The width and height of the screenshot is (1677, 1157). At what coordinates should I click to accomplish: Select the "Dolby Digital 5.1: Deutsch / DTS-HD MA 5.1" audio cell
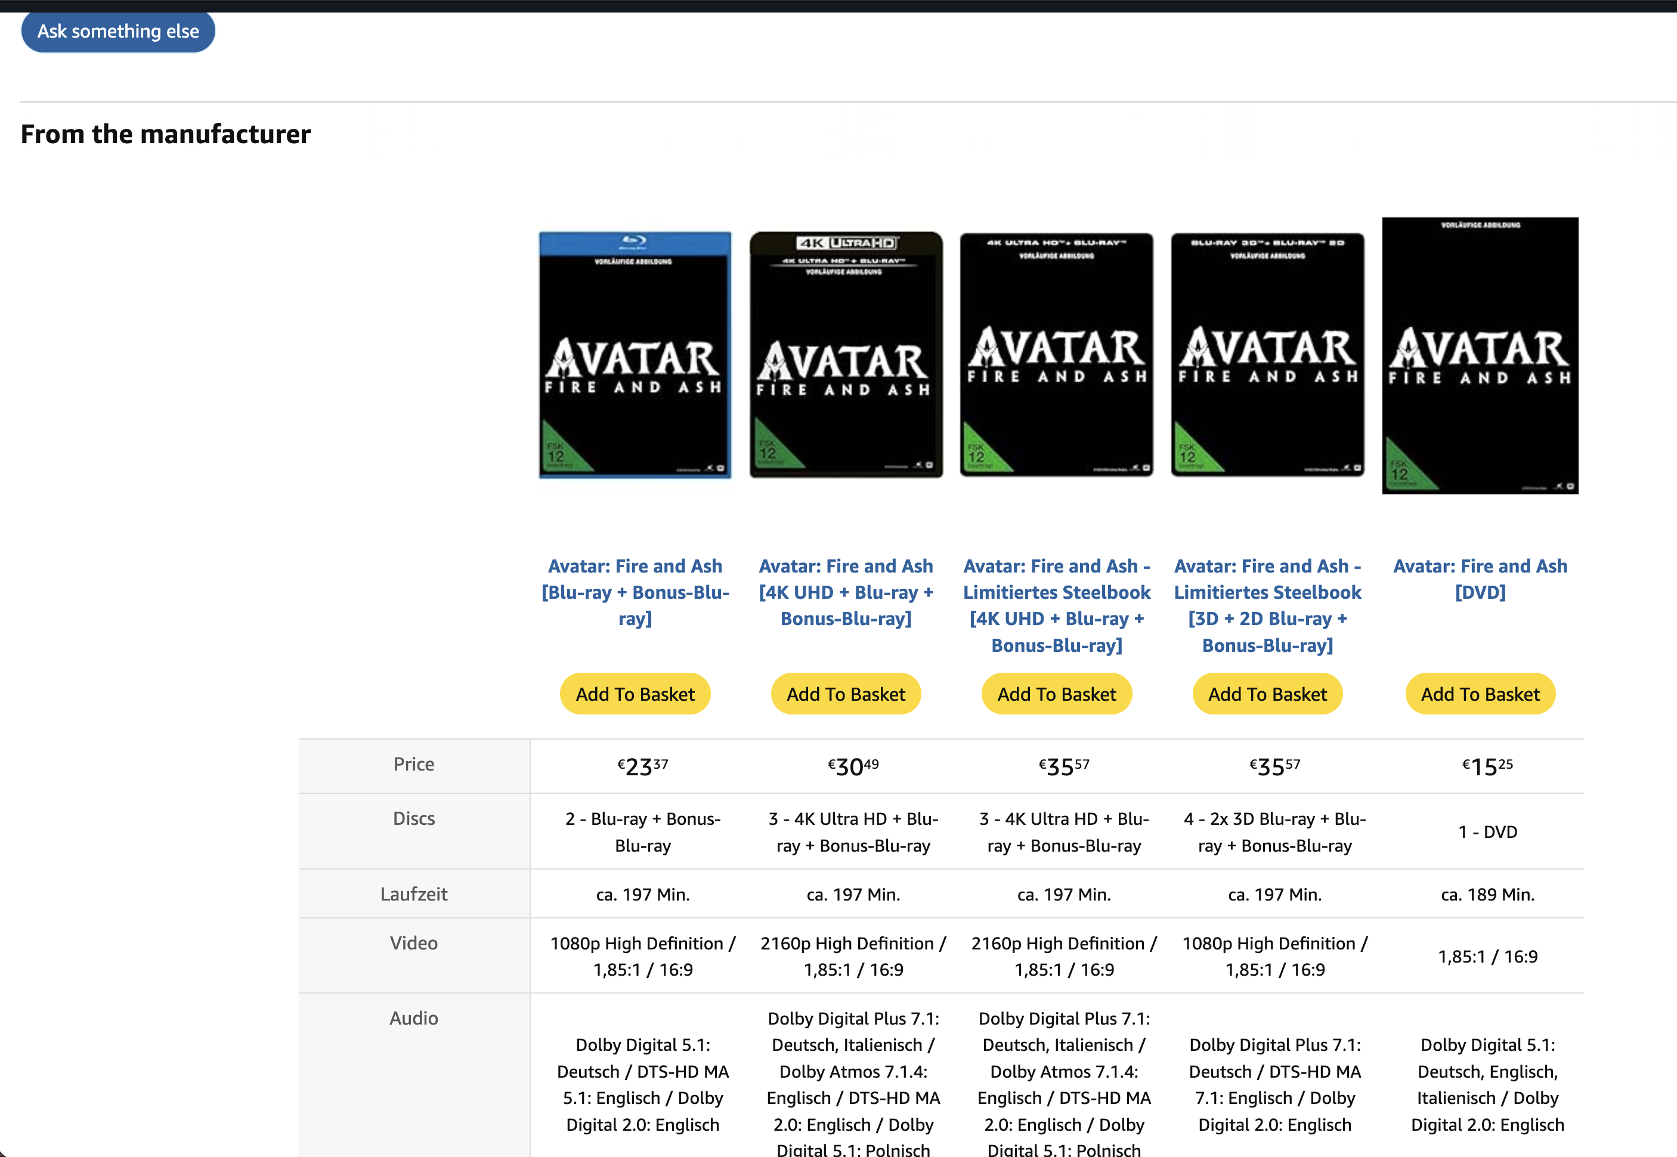643,1084
